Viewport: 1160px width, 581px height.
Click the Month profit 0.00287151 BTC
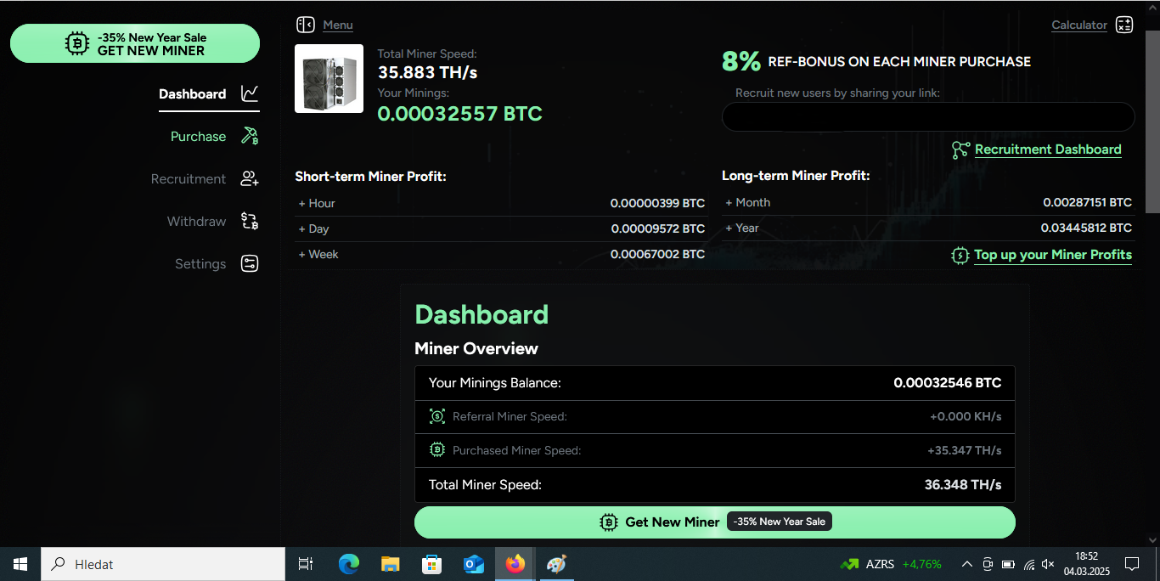[x=1088, y=202]
